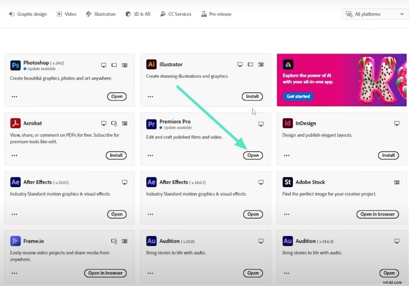Viewport: 409px width, 286px height.
Task: Click the InDesign Id icon
Action: (x=287, y=123)
